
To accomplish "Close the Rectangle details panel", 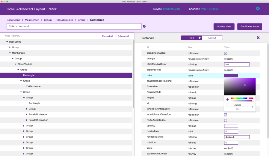I will [258, 37].
